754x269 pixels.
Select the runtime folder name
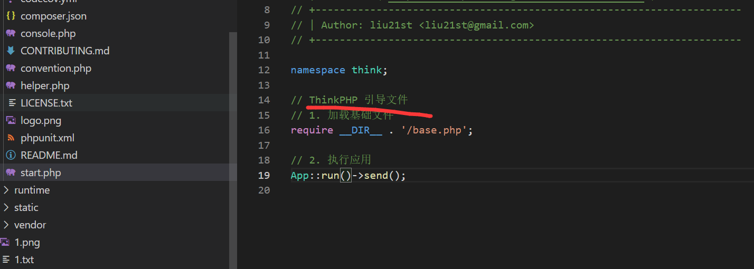point(32,190)
